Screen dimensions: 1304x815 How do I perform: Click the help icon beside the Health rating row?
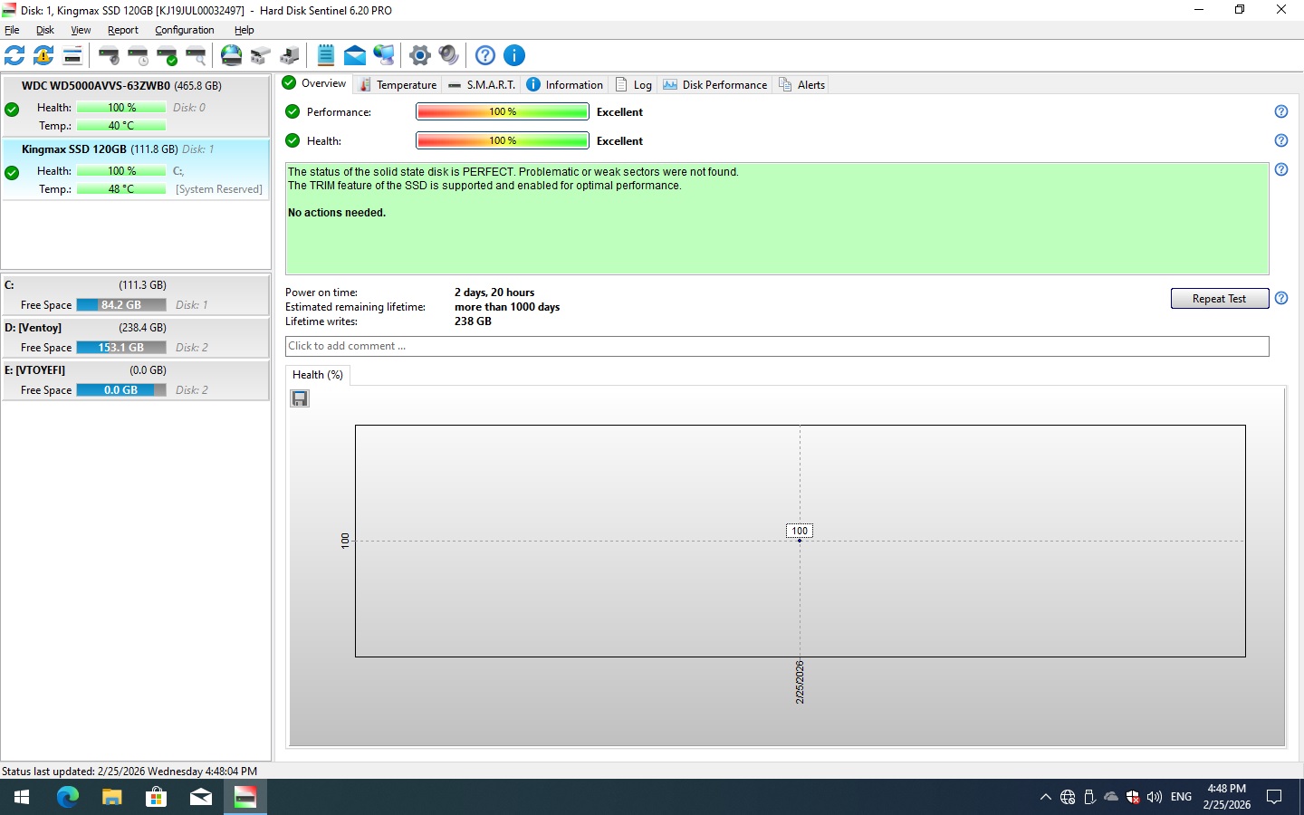[x=1281, y=140]
